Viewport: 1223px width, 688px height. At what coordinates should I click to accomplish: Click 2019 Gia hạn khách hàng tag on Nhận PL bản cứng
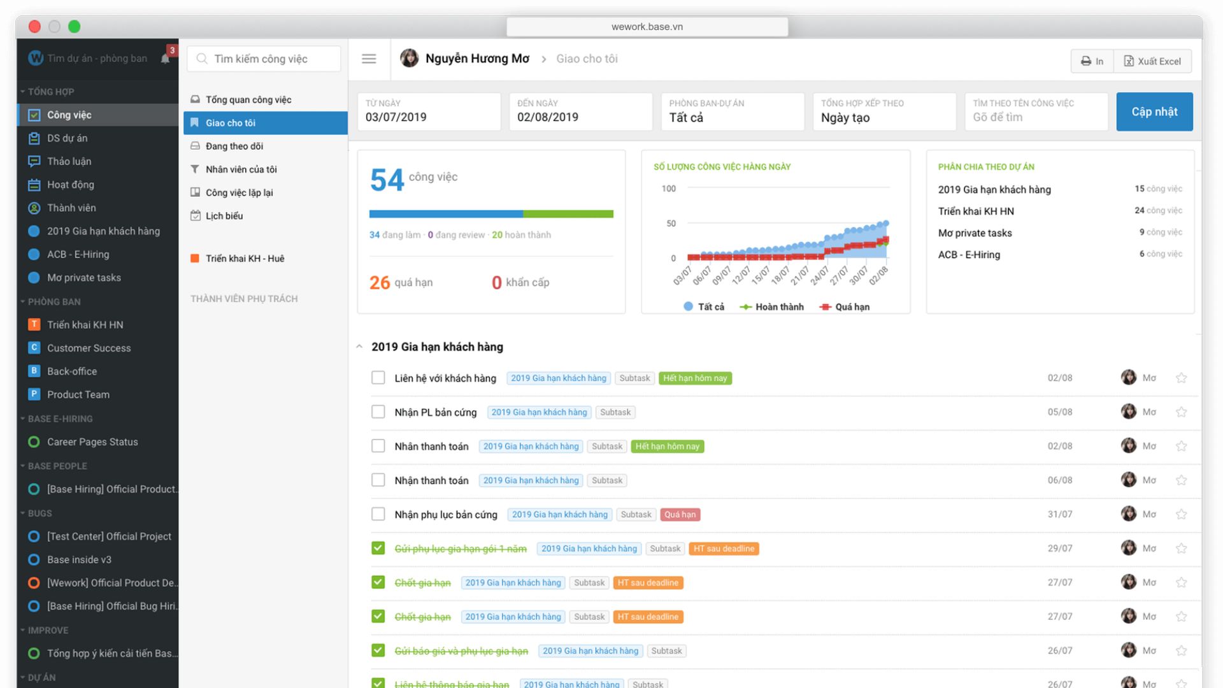coord(539,412)
